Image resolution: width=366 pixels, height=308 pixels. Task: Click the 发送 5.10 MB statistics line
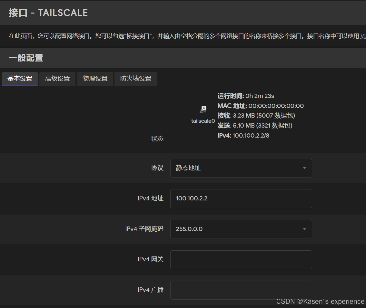(255, 125)
